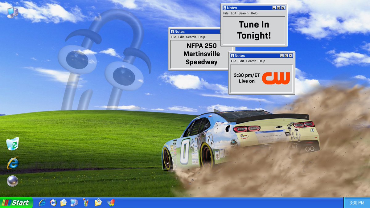Open Help menu in NFPA 250 Notes window
Viewport: 370px width, 208px height.
pyautogui.click(x=202, y=37)
